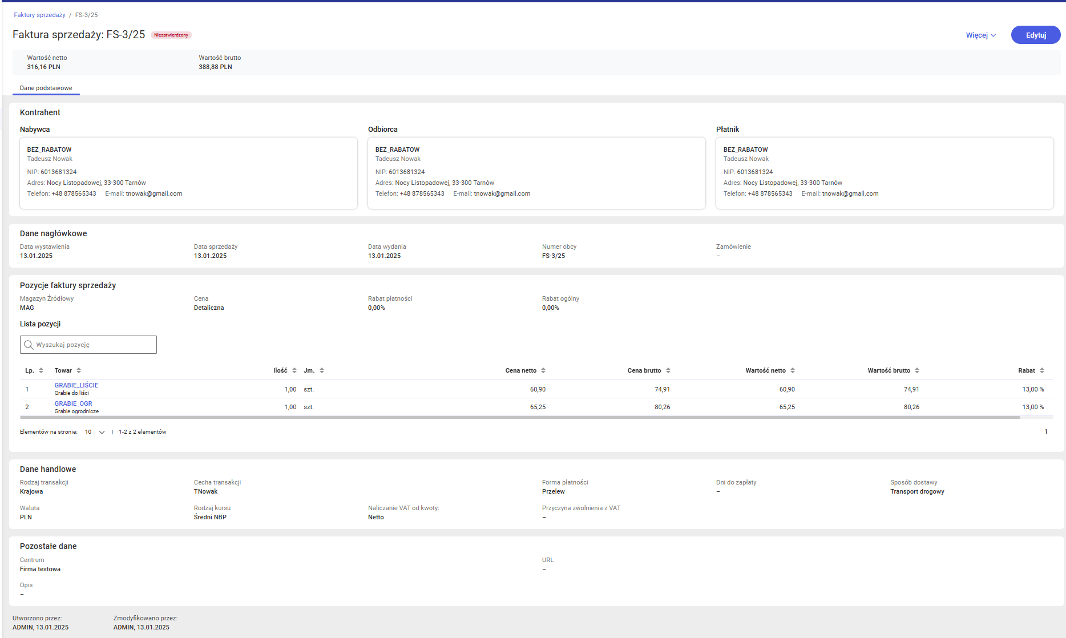This screenshot has height=638, width=1066.
Task: Click sort arrows next to Towar
Action: coord(79,371)
